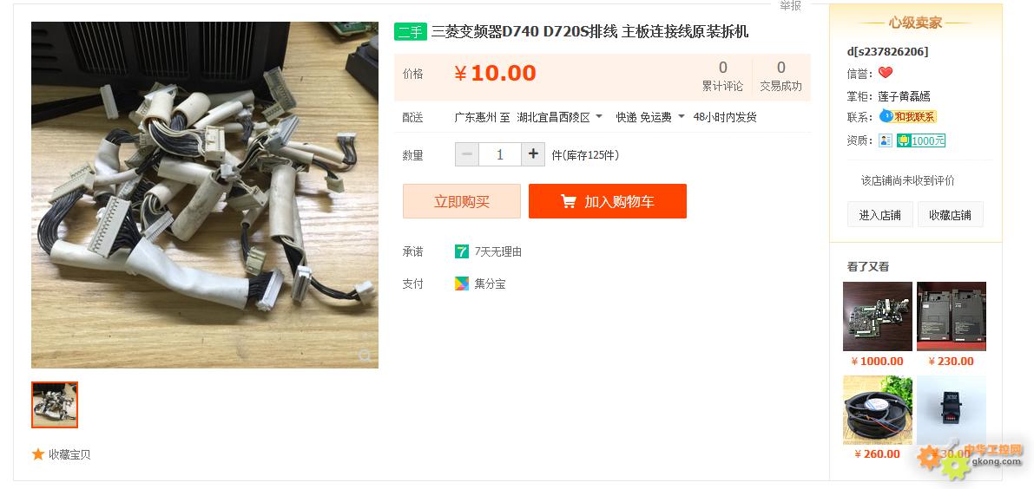Image resolution: width=1034 pixels, height=489 pixels.
Task: Click the red heart seller reputation icon
Action: coord(886,73)
